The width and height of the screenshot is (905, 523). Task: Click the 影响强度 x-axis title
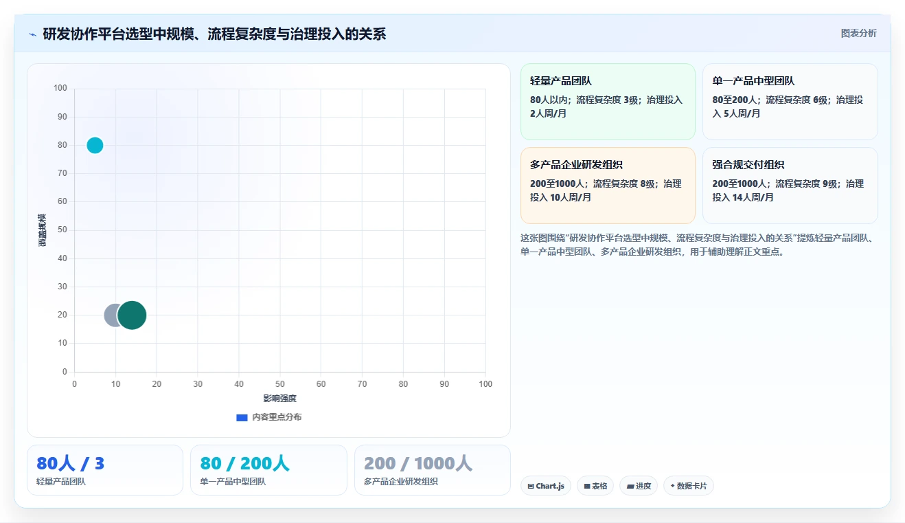(x=280, y=399)
